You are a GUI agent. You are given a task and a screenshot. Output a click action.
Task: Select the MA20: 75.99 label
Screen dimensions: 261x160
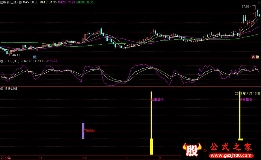[67, 2]
